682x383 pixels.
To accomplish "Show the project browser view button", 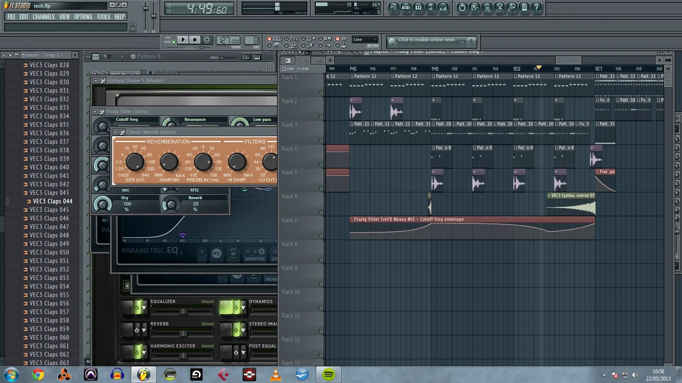I will (431, 7).
